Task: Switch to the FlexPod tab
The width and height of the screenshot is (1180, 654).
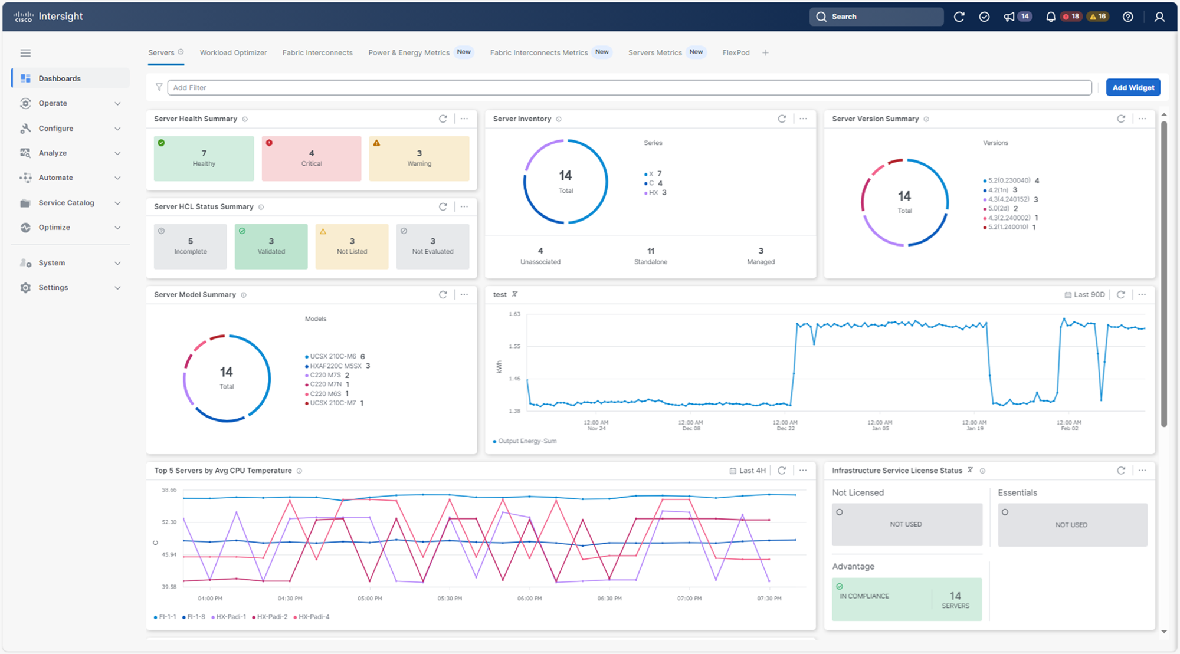Action: 736,52
